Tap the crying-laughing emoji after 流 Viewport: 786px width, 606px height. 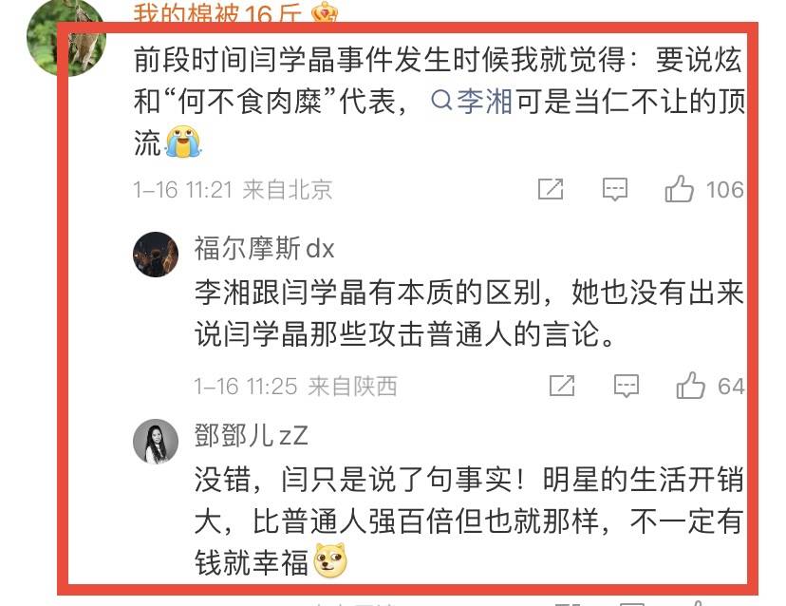[183, 142]
